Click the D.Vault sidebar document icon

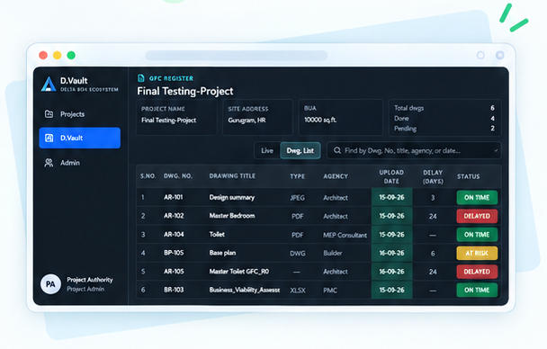[x=49, y=138]
